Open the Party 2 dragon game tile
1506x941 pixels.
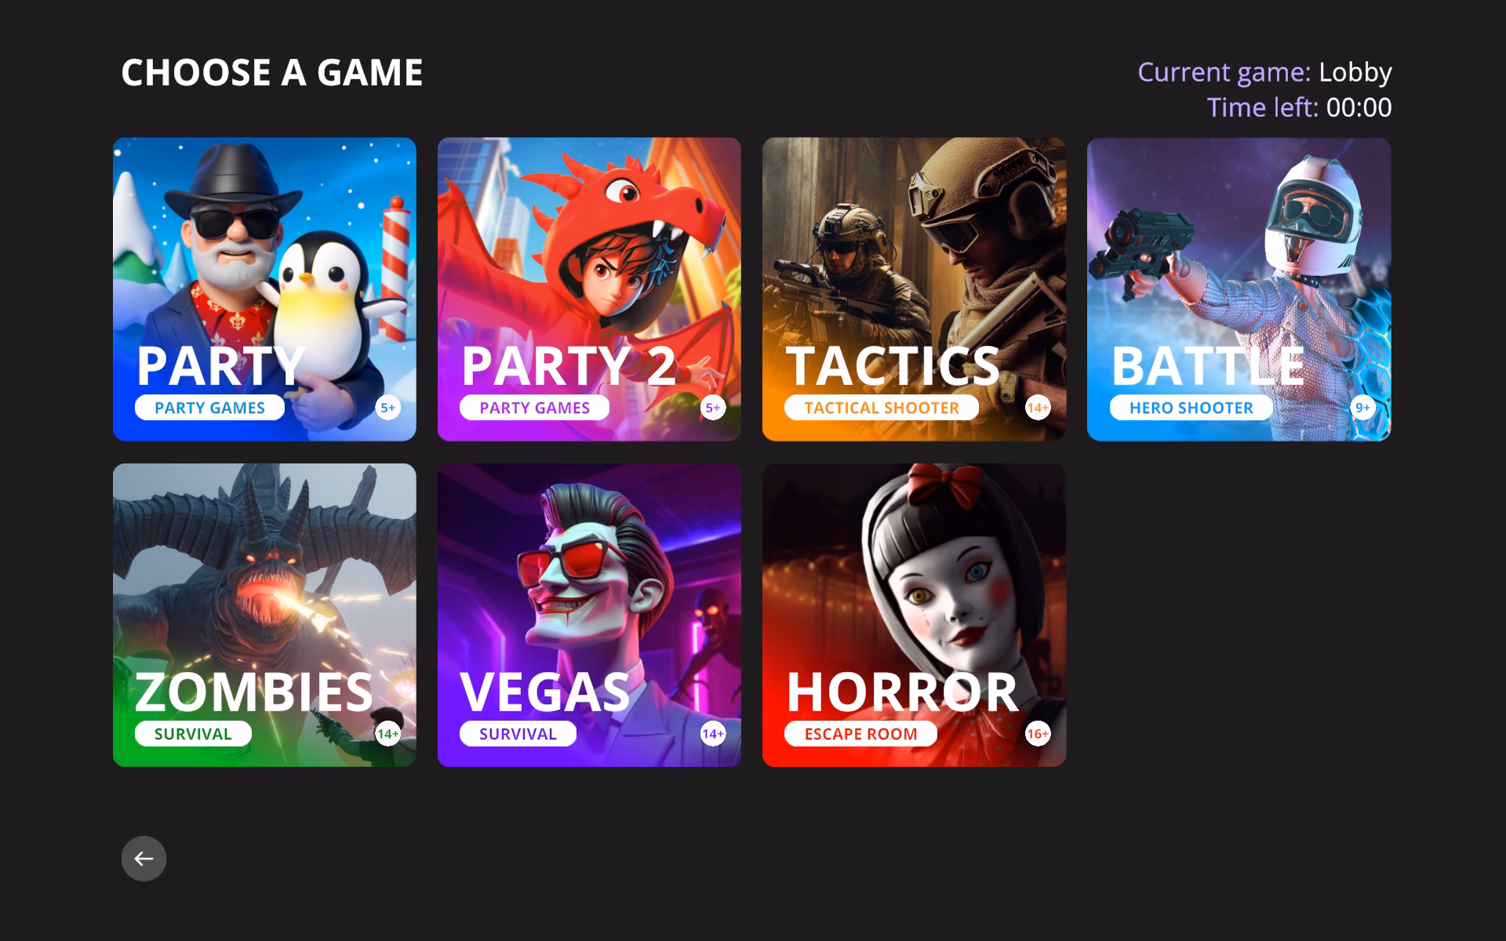click(589, 289)
